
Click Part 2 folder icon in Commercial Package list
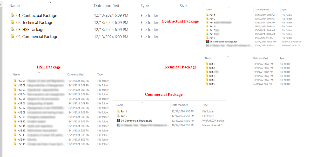click(118, 116)
